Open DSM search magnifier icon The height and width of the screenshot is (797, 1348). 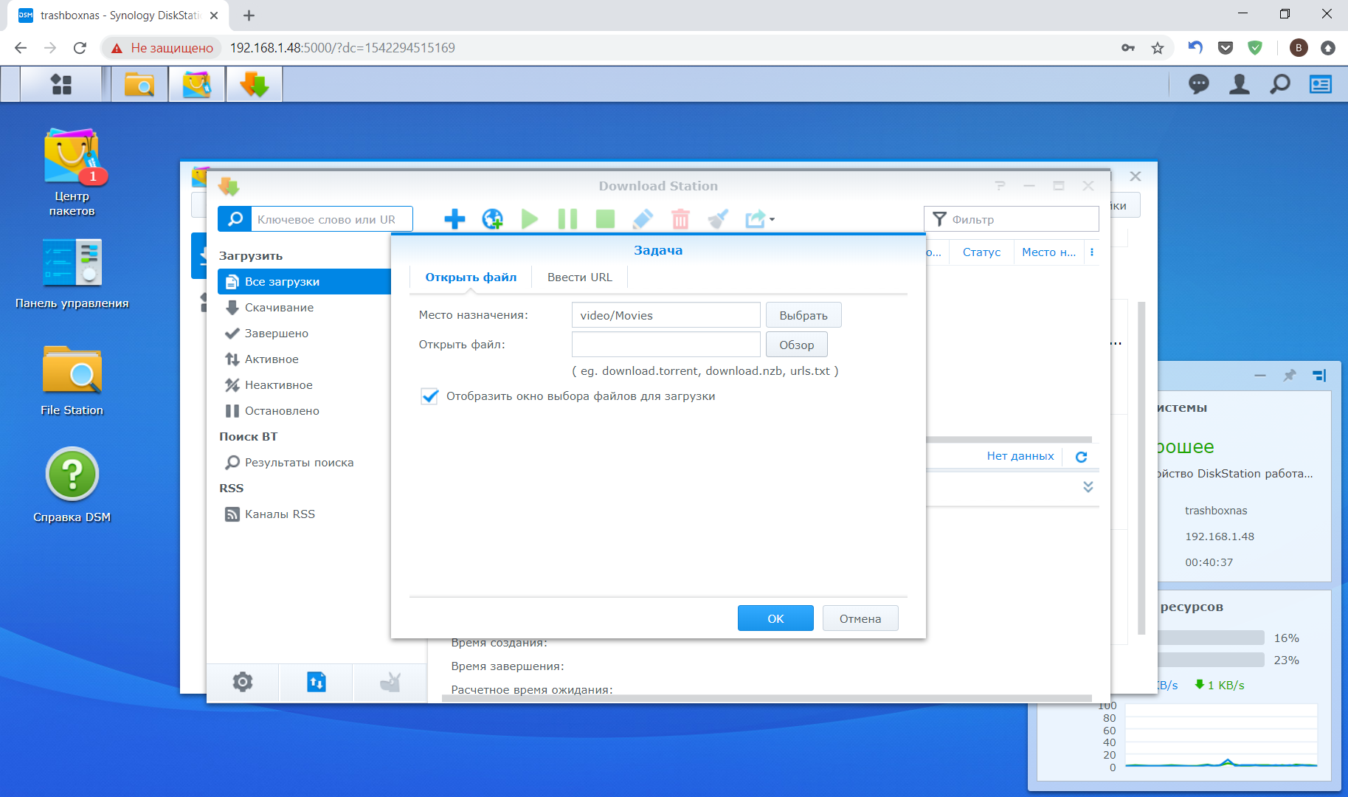(x=1280, y=84)
